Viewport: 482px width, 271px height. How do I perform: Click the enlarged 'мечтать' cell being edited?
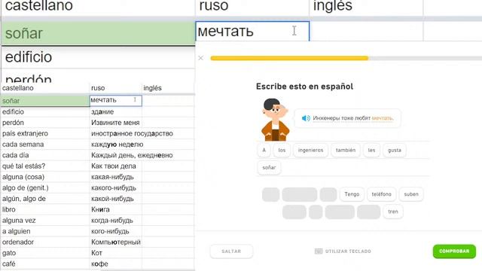tap(252, 31)
